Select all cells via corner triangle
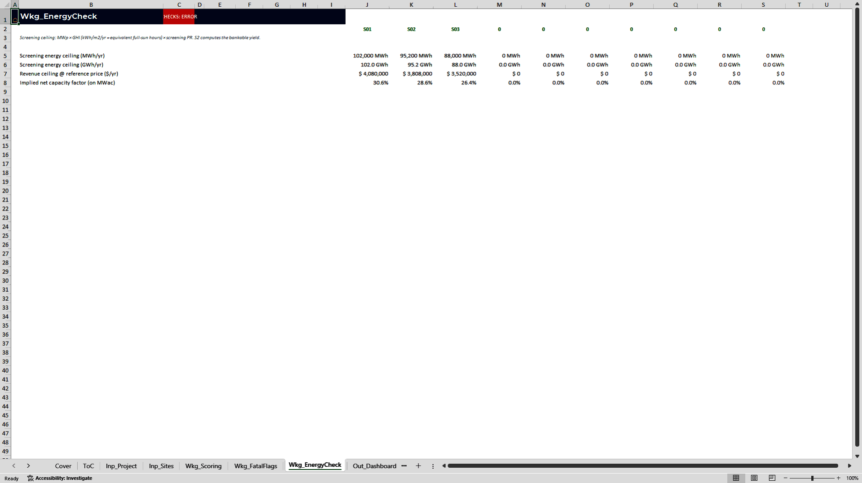 6,4
